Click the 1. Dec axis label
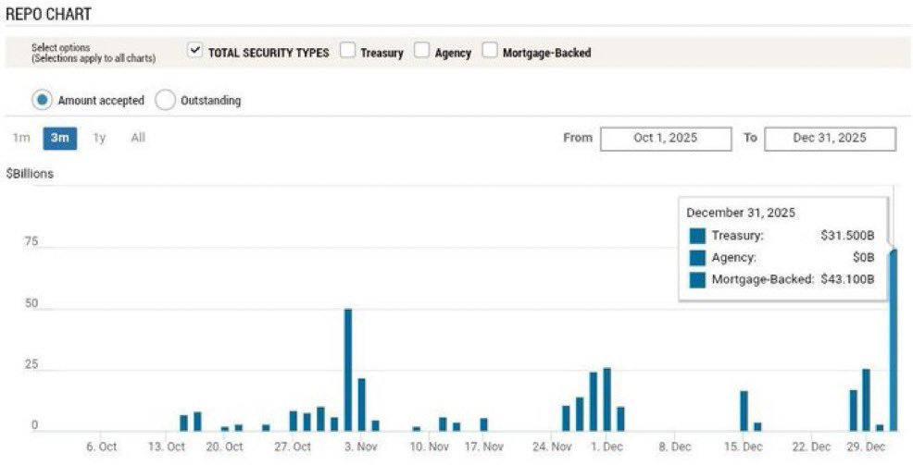Viewport: 913px width, 465px height. (x=606, y=447)
